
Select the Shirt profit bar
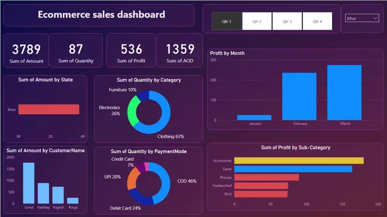261,194
